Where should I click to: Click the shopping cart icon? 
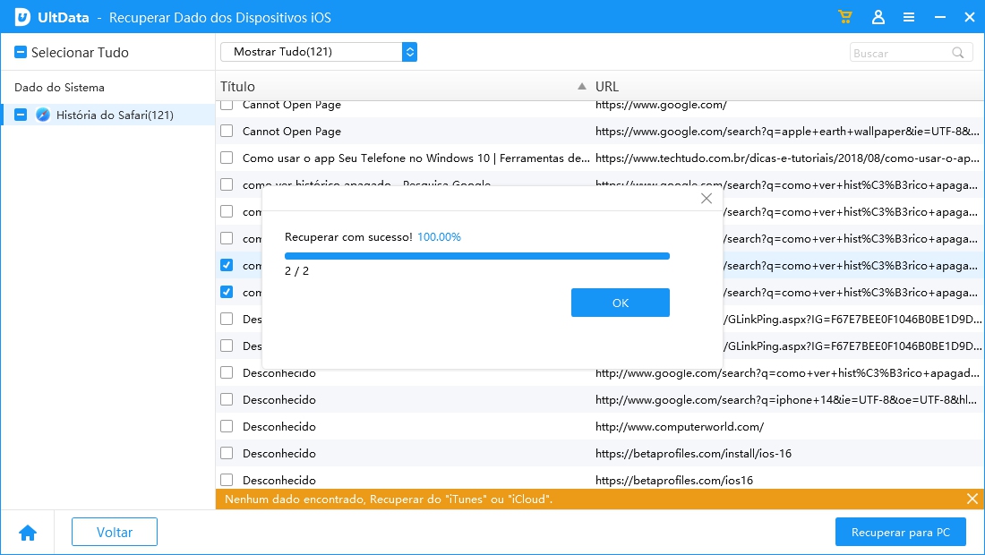click(844, 17)
